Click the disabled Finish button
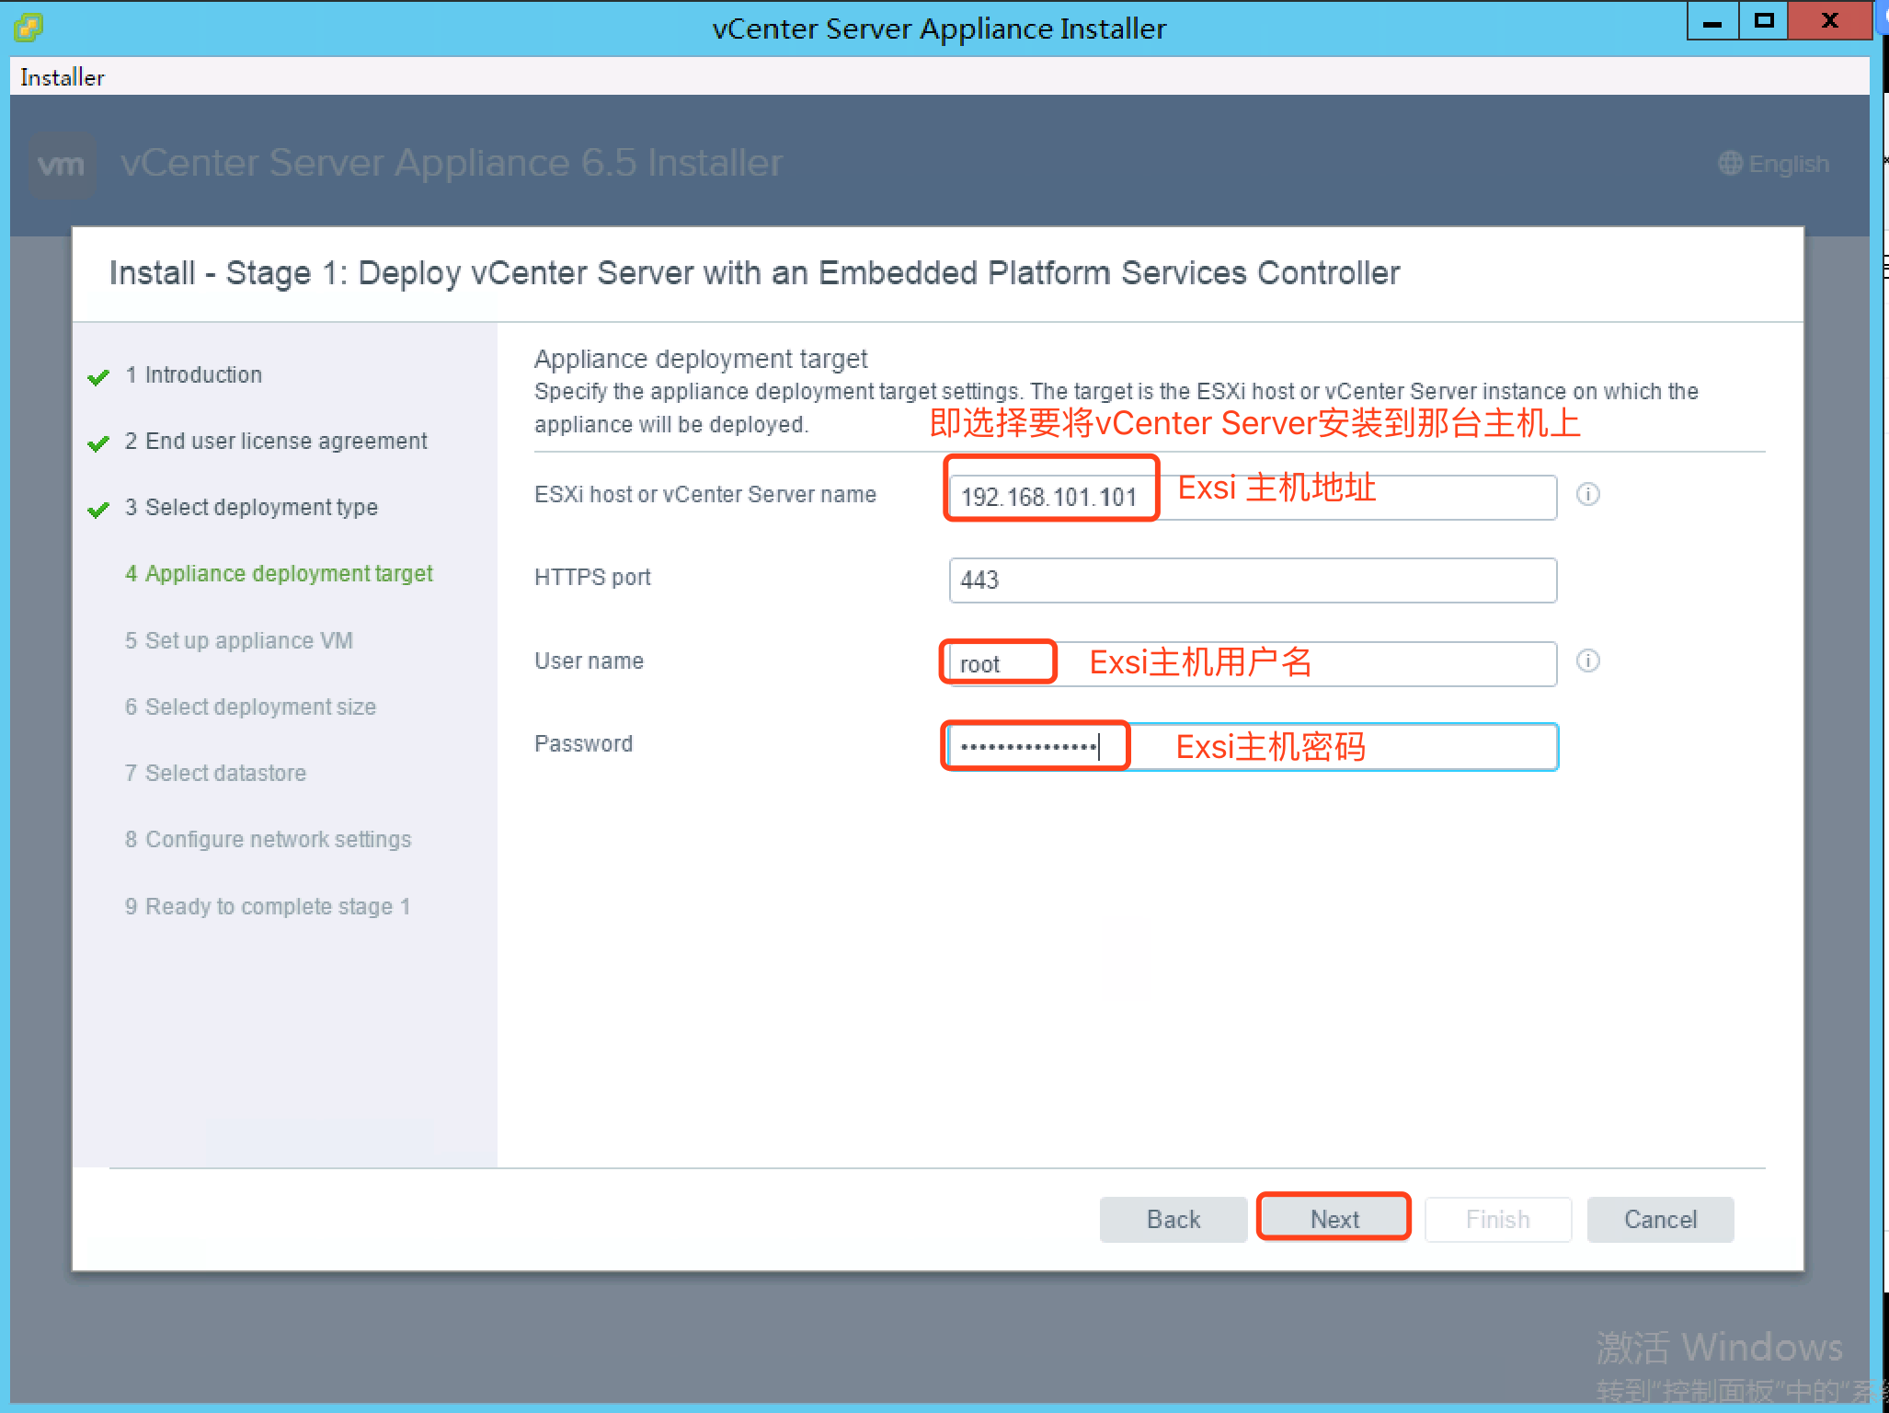The image size is (1889, 1413). 1498,1219
